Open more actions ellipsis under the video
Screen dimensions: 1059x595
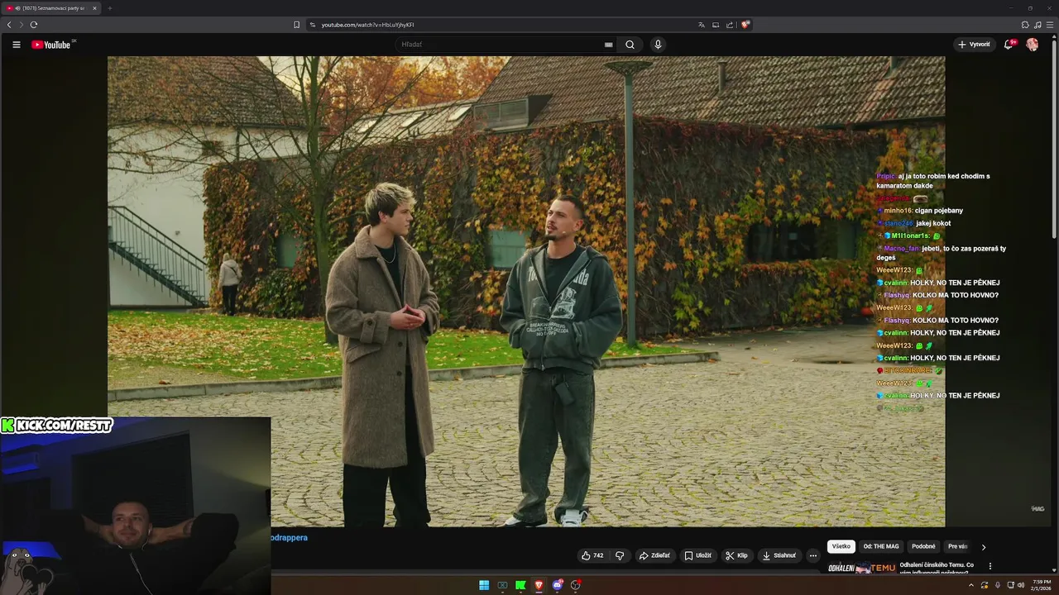tap(812, 555)
